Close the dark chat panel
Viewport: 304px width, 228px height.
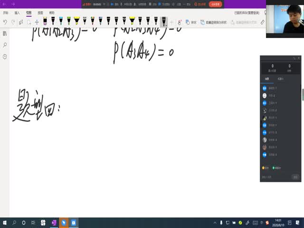[299, 58]
